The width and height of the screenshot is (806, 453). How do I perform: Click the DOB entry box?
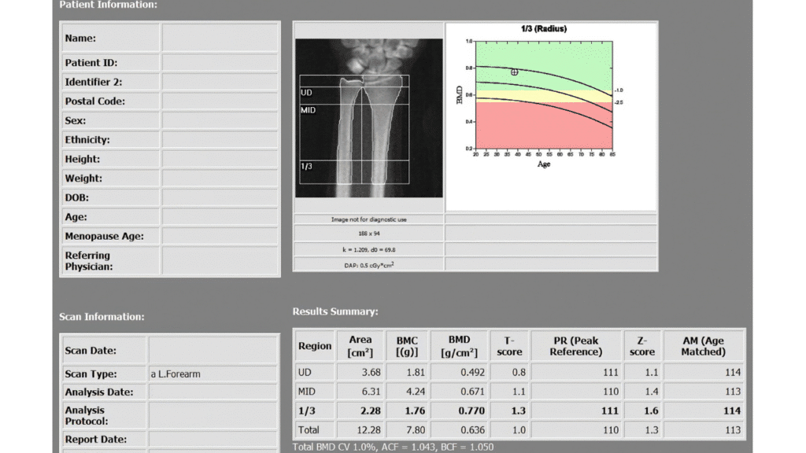coord(220,197)
